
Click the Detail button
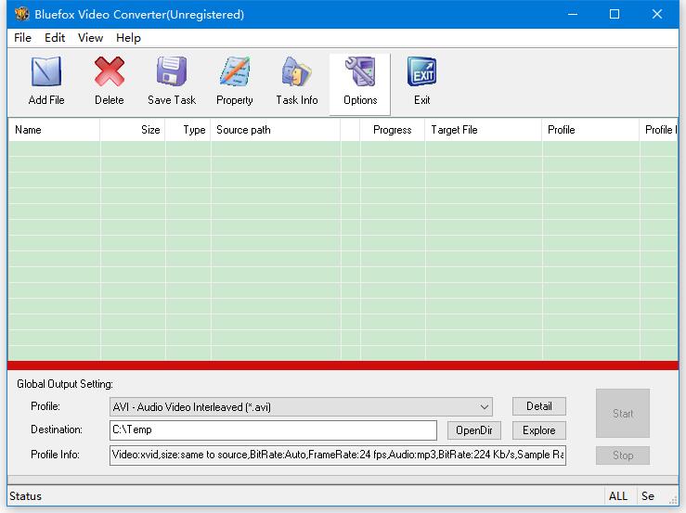click(539, 406)
